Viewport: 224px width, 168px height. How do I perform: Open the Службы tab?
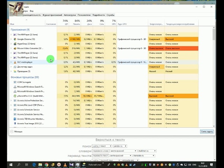coord(111,15)
